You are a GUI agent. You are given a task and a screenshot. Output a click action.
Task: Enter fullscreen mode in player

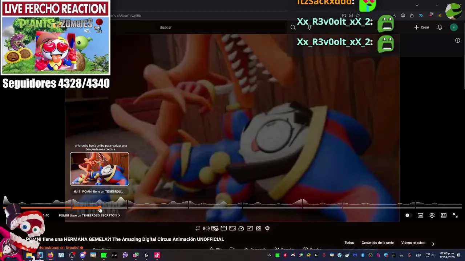click(x=455, y=215)
